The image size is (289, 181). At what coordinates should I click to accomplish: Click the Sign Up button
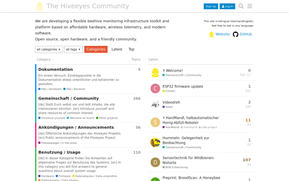pyautogui.click(x=211, y=6)
